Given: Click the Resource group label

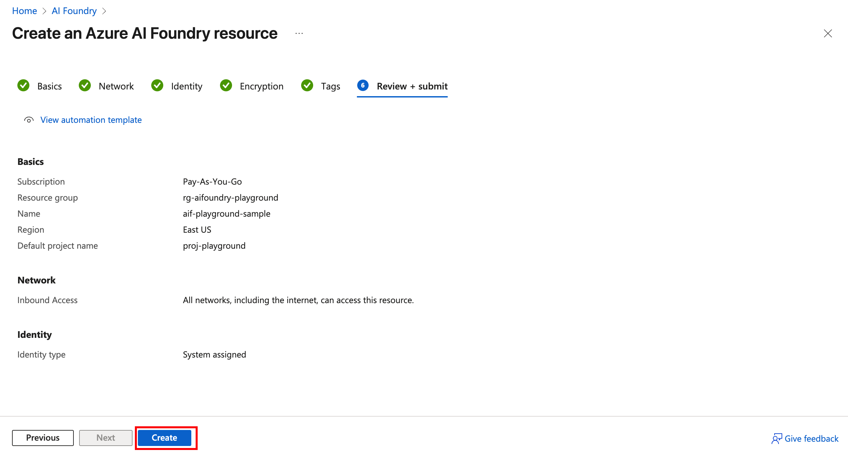Looking at the screenshot, I should [47, 198].
